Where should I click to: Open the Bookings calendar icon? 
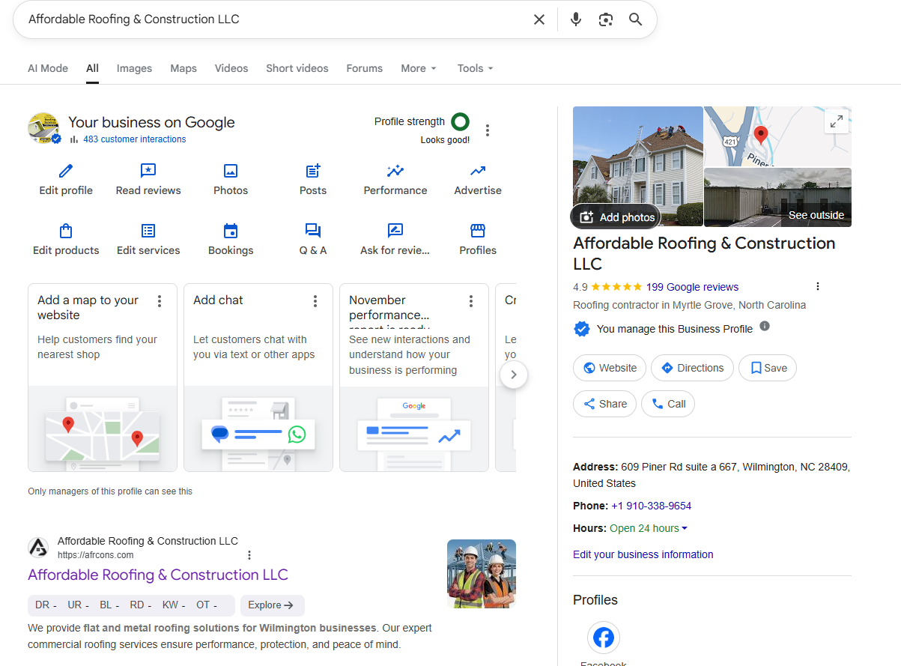231,231
